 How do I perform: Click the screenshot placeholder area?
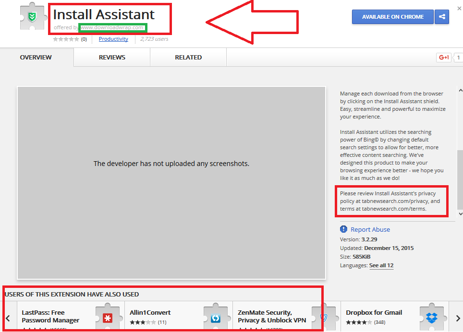[x=171, y=183]
